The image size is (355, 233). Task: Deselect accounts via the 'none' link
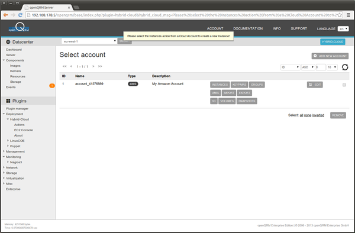coord(308,115)
